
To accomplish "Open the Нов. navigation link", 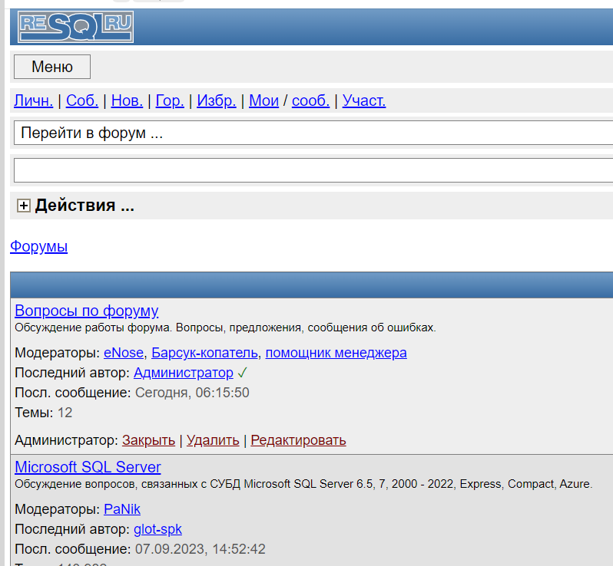I will [x=126, y=100].
